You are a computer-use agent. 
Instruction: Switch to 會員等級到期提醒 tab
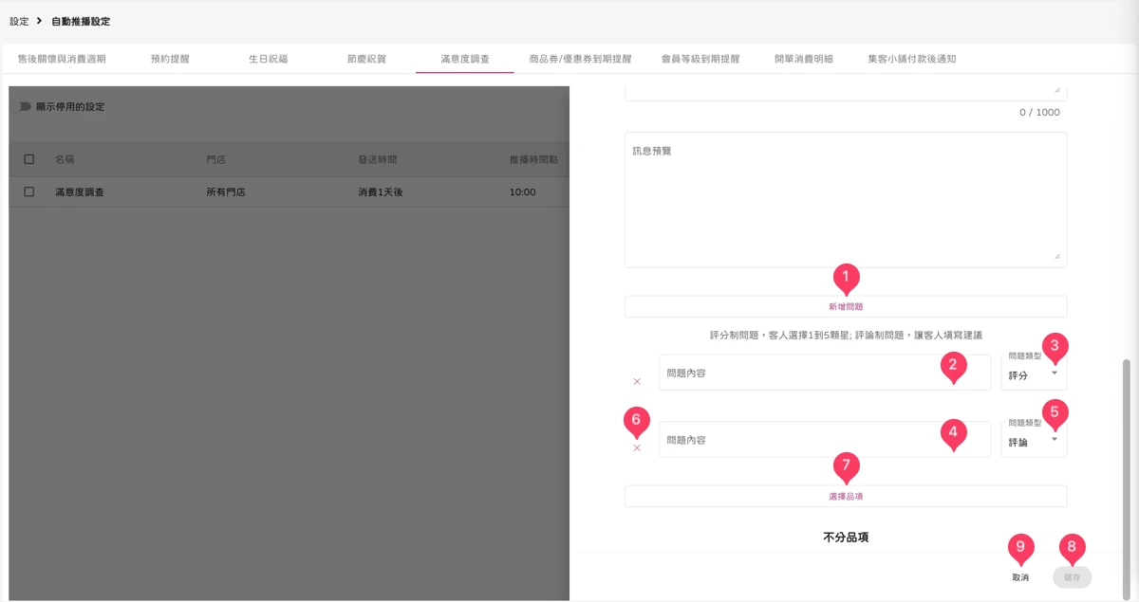click(701, 59)
